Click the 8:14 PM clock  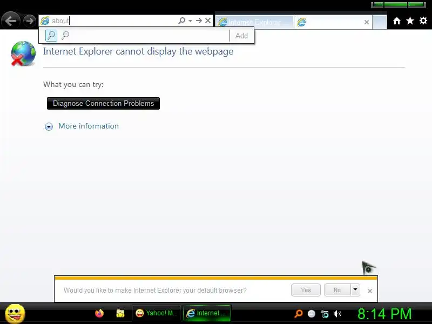click(384, 314)
